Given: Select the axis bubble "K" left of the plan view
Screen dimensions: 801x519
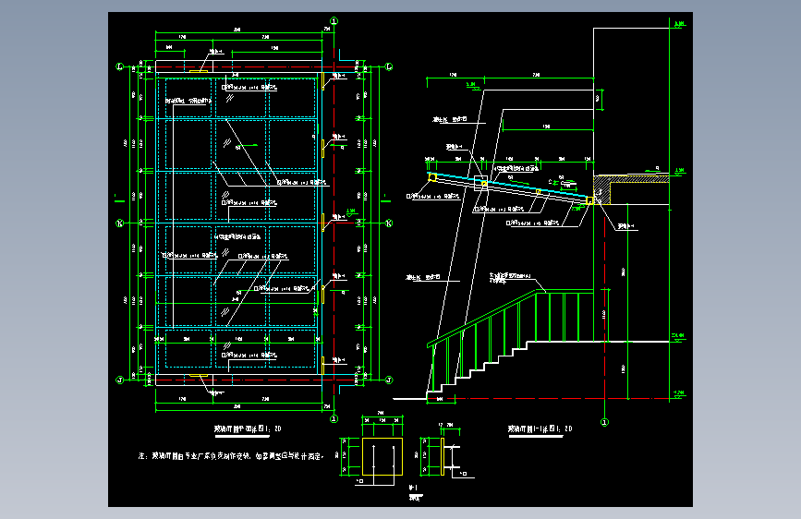Looking at the screenshot, I should [120, 223].
